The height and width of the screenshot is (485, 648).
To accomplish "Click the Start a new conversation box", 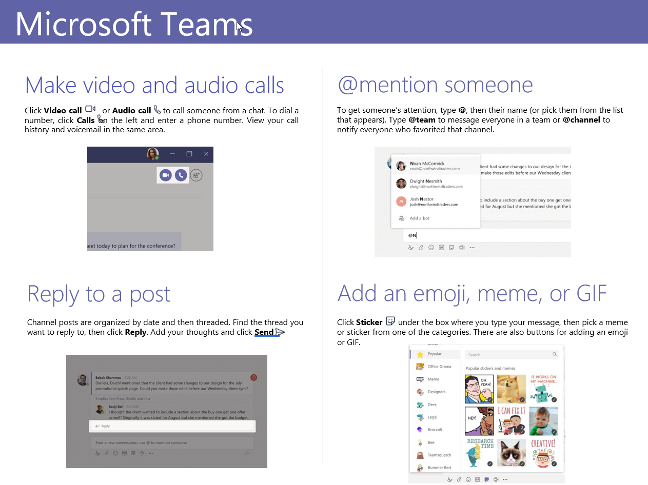I will 172,442.
